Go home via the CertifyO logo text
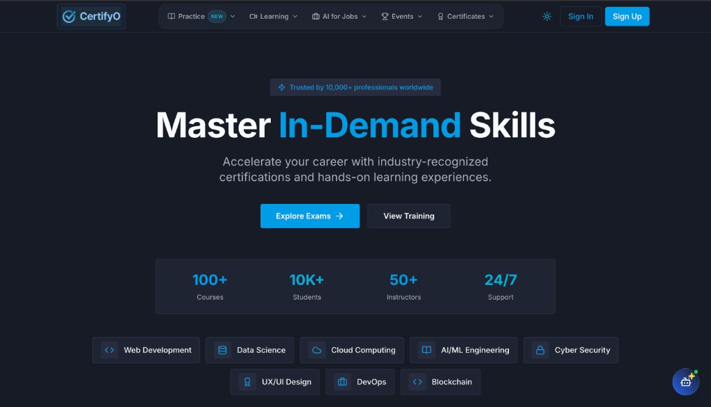Screen dimensions: 711x407 pos(100,17)
